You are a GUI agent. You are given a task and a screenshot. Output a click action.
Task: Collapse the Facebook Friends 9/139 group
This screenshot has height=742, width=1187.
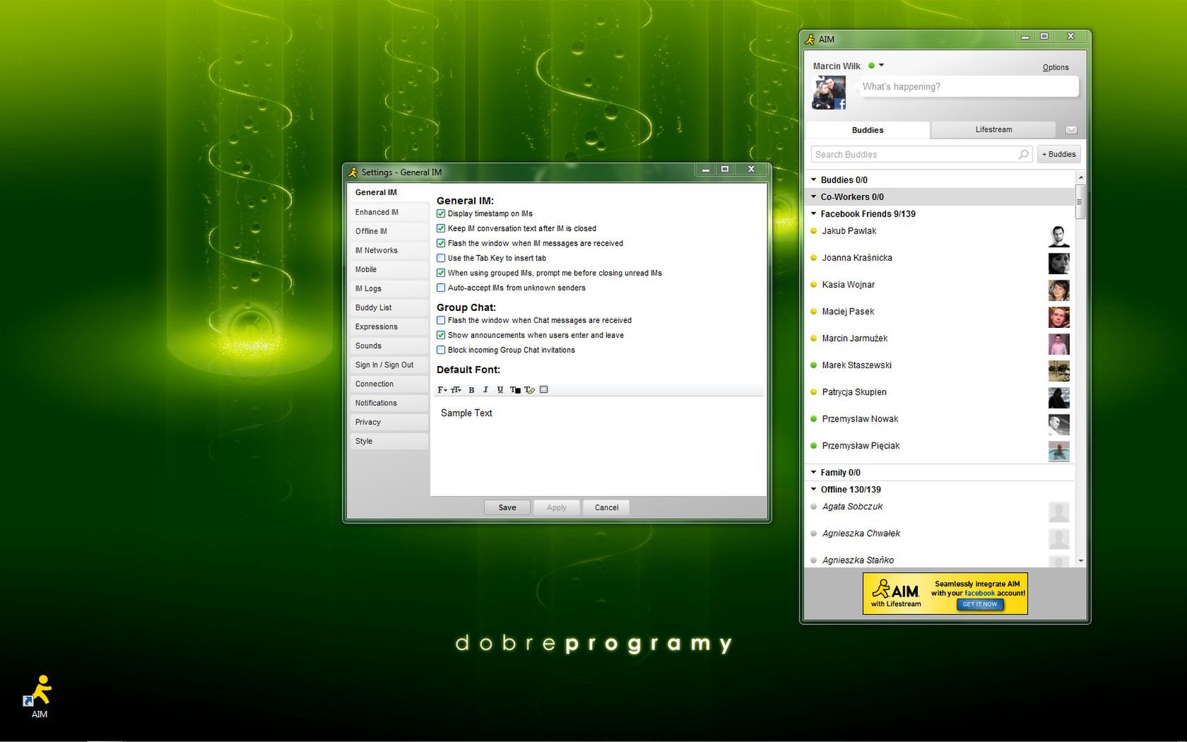tap(813, 213)
